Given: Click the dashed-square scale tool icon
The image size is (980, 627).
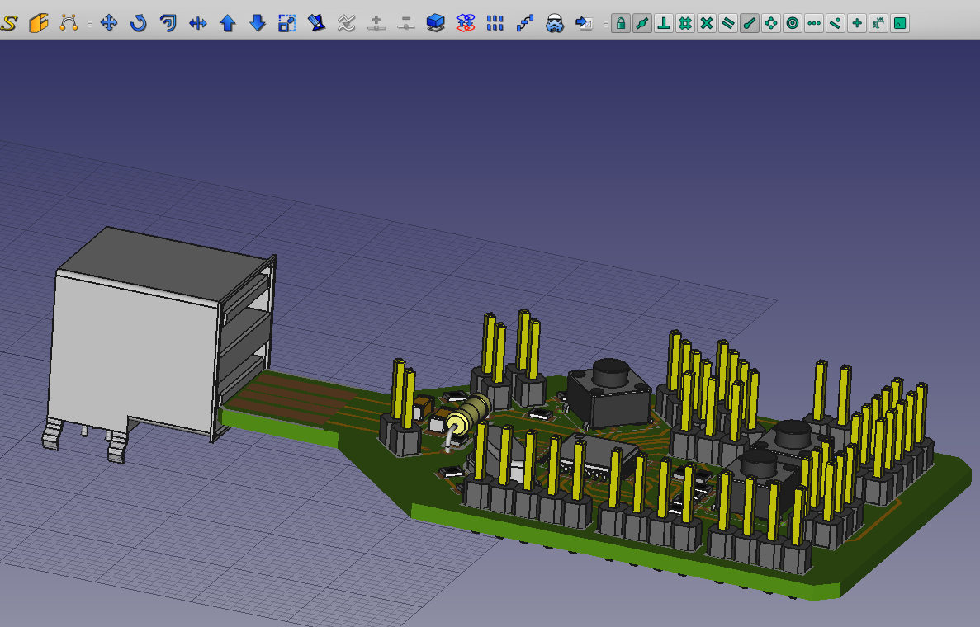Looking at the screenshot, I should [286, 23].
